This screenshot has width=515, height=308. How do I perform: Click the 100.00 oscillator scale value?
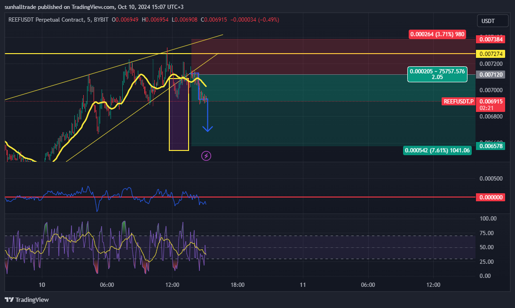coord(488,219)
